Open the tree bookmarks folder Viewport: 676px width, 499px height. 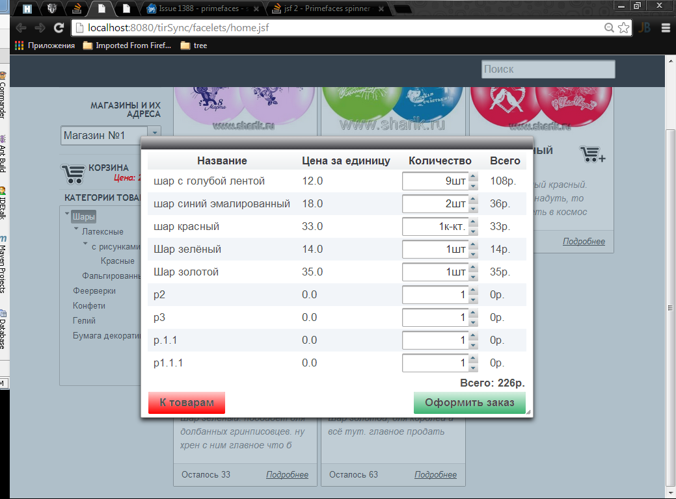[x=194, y=45]
